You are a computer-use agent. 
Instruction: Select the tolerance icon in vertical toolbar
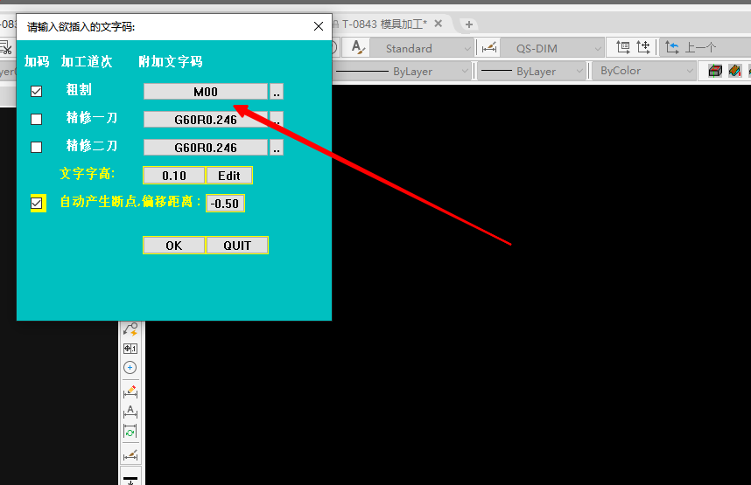tap(130, 349)
